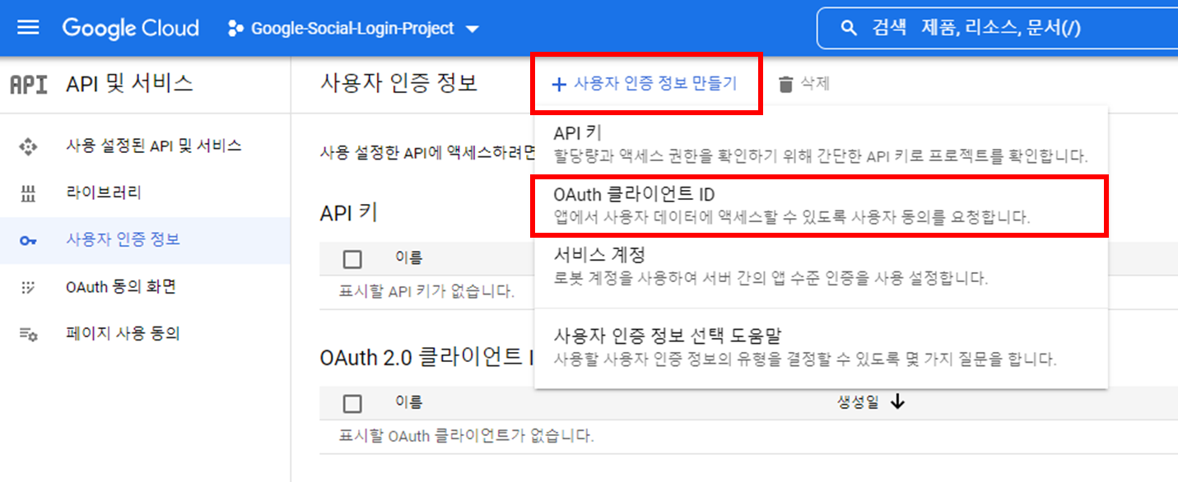Screen dimensions: 1178x482
Task: Toggle select-all checkbox in API 키 table
Action: click(352, 260)
